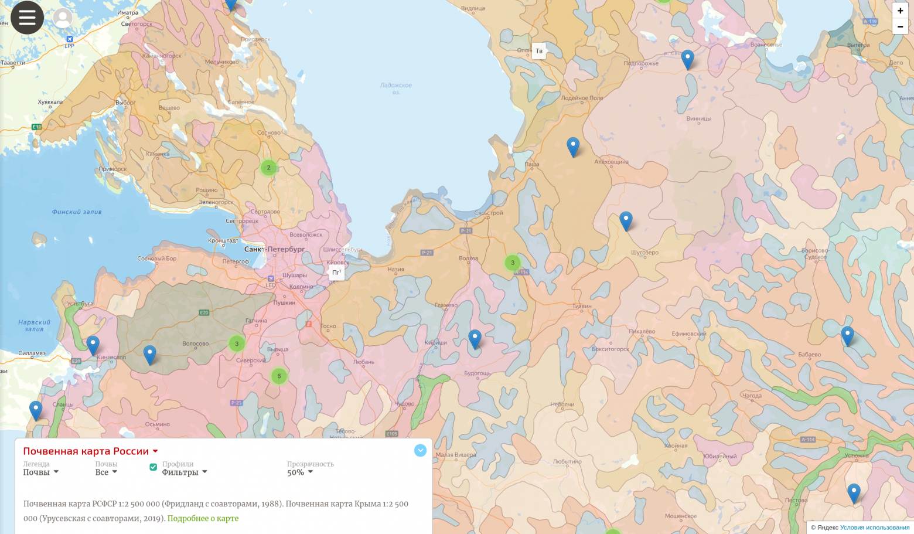Click the Тв soil label near Олонец

click(539, 51)
